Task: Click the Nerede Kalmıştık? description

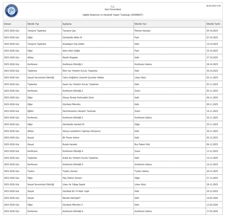Action: 71,198
